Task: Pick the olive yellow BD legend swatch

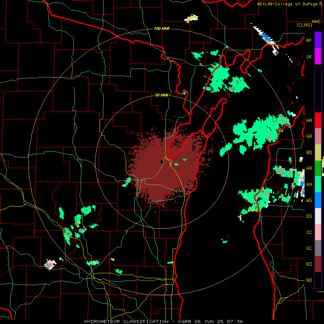Action: pyautogui.click(x=318, y=153)
